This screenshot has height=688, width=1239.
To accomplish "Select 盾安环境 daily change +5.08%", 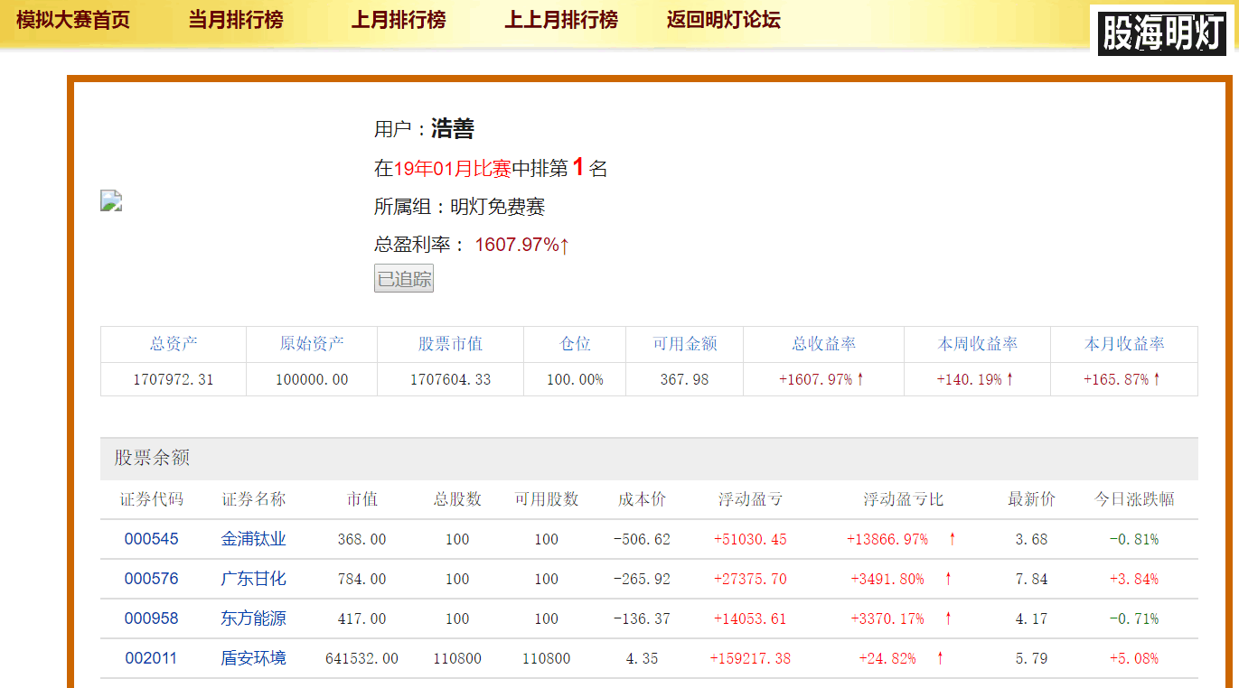I will pos(1134,658).
